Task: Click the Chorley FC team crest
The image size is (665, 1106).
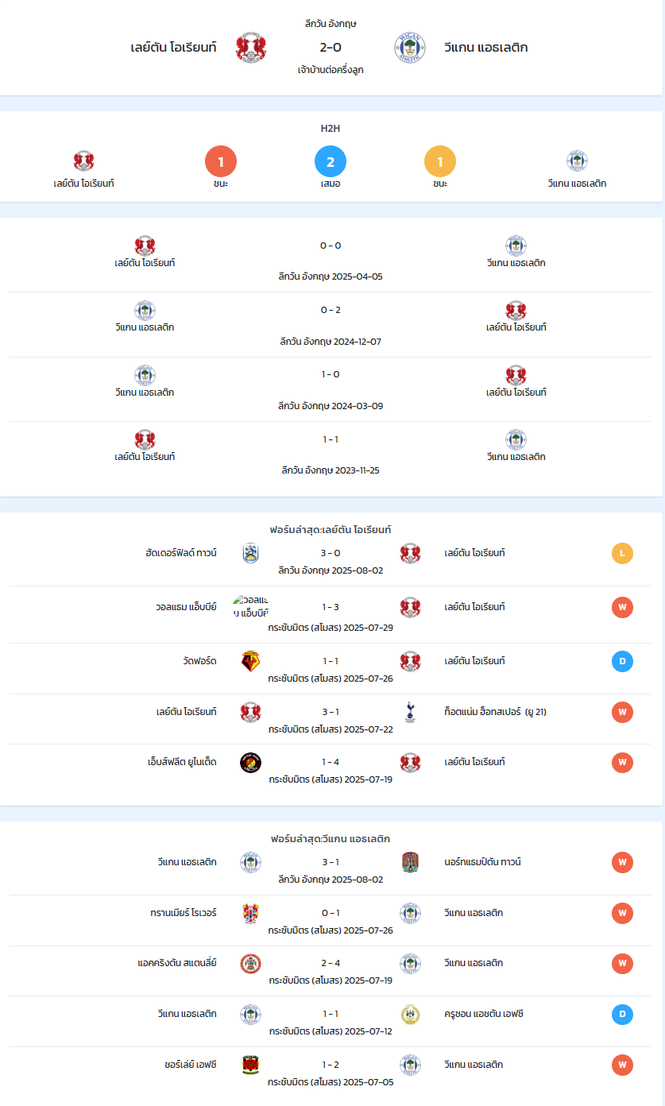Action: tap(251, 1065)
